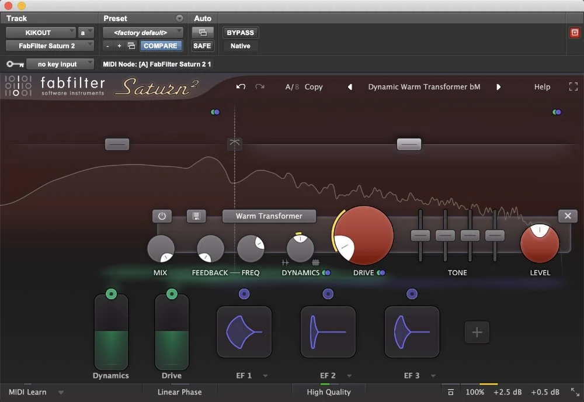Image resolution: width=584 pixels, height=402 pixels.
Task: Click the DYNAMICS knob
Action: pos(300,248)
